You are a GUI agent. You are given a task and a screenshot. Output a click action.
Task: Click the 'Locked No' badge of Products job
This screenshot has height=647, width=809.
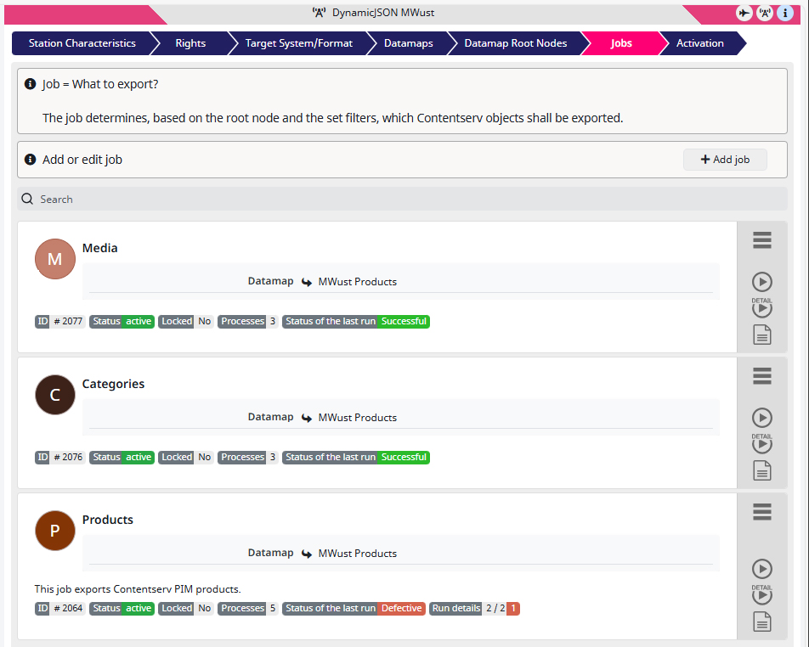186,608
